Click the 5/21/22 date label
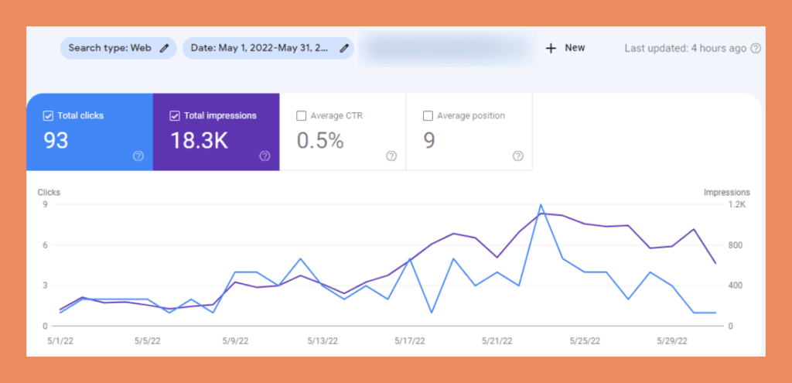Image resolution: width=792 pixels, height=383 pixels. click(497, 341)
